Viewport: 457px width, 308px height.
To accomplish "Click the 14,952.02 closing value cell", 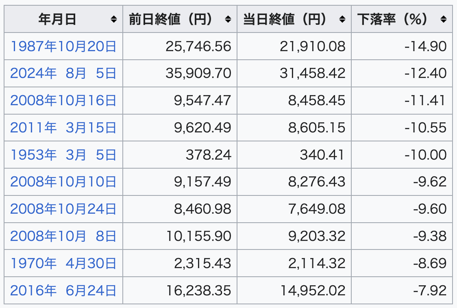I will click(313, 291).
